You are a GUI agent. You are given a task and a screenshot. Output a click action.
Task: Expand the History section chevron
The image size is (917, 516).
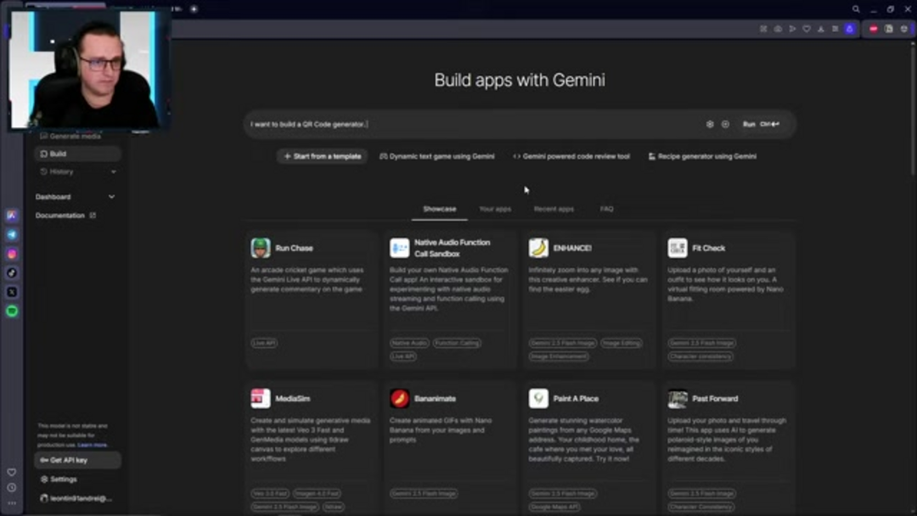point(114,171)
